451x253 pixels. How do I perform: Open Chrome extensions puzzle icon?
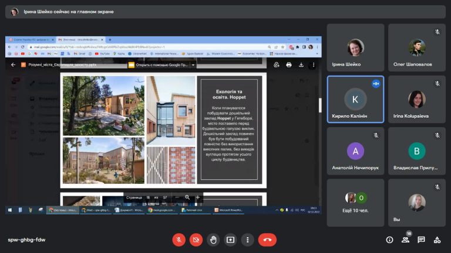click(298, 47)
